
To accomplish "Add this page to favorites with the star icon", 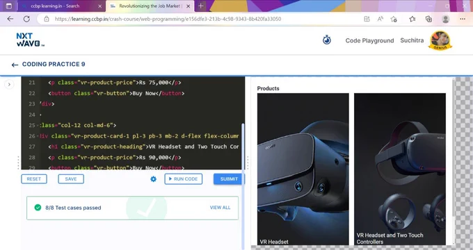I will point(394,19).
